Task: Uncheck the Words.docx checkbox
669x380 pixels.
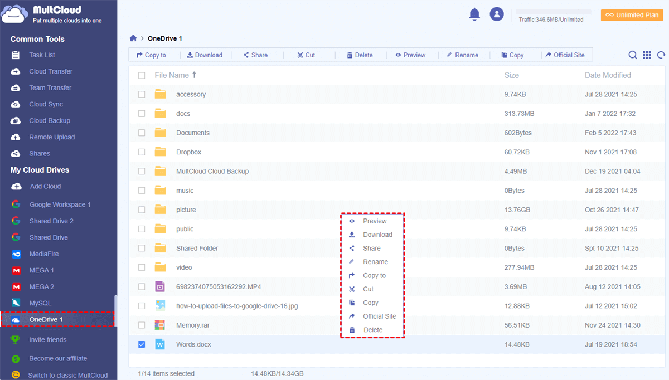Action: 142,344
